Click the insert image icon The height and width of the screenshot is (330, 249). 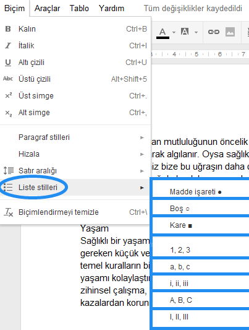(230, 32)
